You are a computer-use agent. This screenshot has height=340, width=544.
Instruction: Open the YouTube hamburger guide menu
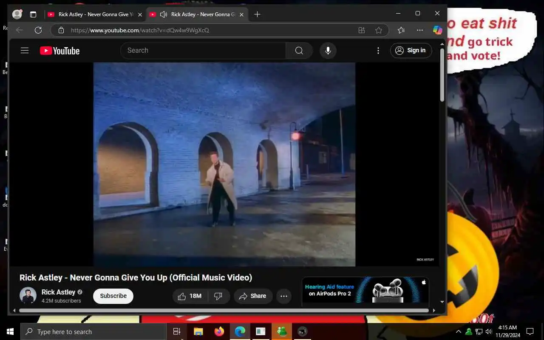click(25, 51)
